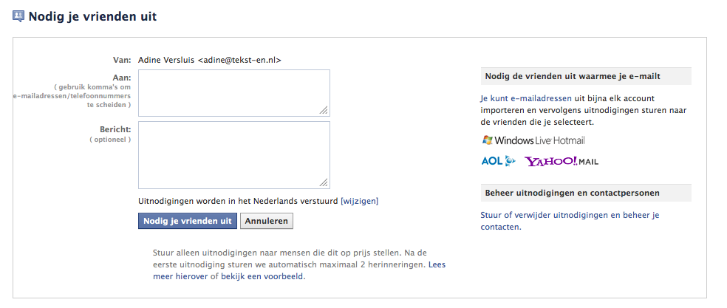Image resolution: width=727 pixels, height=308 pixels.
Task: Select the AOL logo
Action: tap(497, 161)
